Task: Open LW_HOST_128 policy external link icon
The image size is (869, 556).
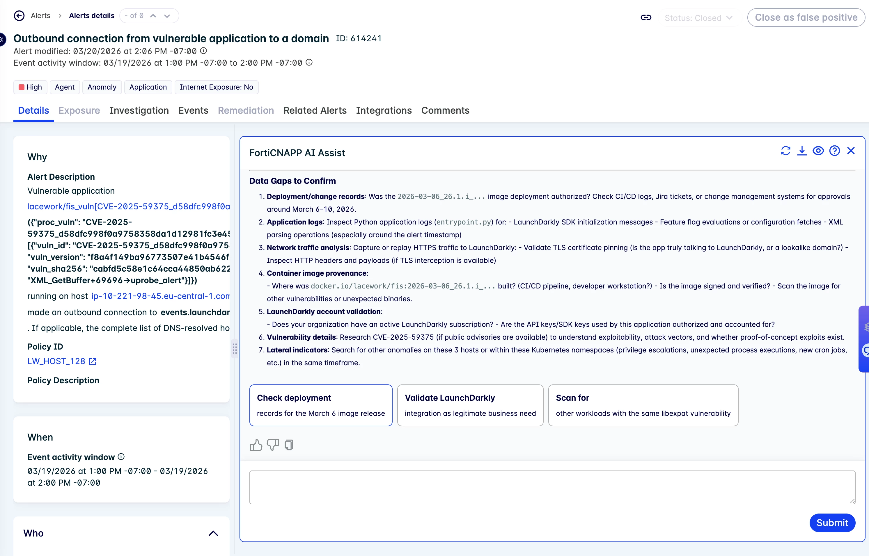Action: click(x=93, y=361)
